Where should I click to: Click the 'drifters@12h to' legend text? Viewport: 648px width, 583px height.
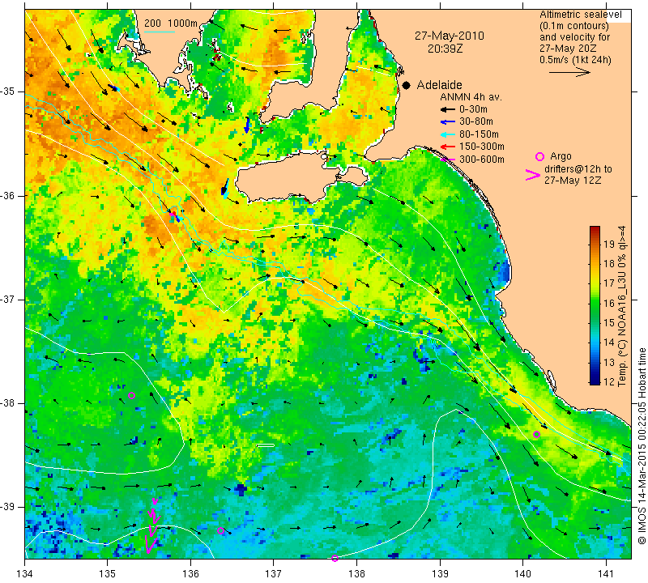point(578,169)
